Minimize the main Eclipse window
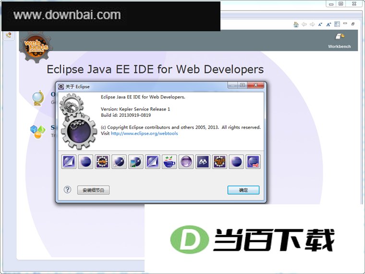 pyautogui.click(x=331, y=4)
